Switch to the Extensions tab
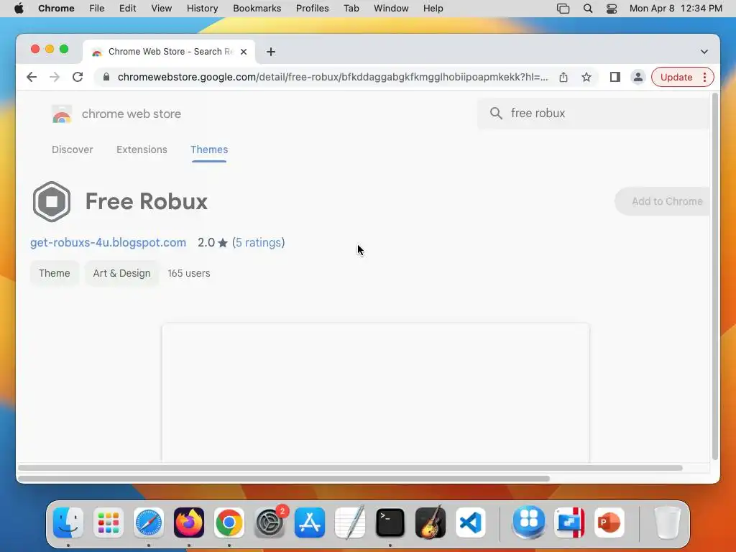The image size is (736, 552). click(142, 149)
